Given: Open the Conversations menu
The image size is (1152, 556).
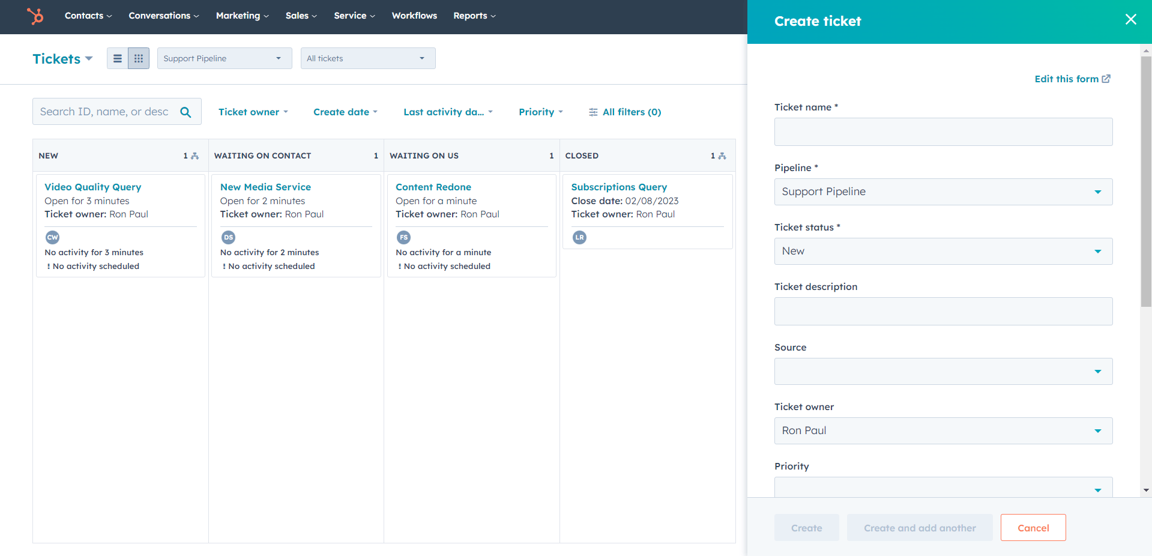Looking at the screenshot, I should pos(164,16).
